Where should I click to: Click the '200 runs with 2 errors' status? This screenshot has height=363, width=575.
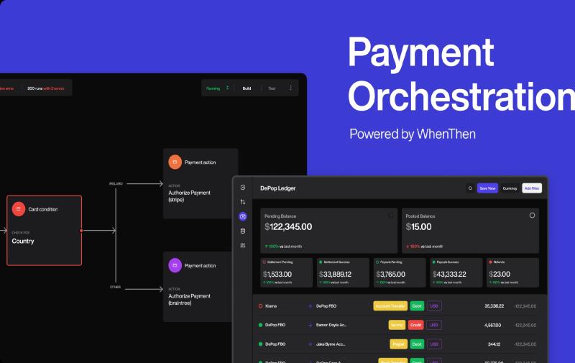tap(46, 88)
